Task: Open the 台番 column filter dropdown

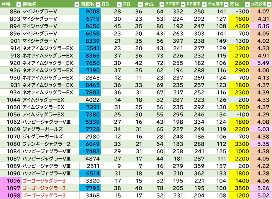Action: point(18,4)
